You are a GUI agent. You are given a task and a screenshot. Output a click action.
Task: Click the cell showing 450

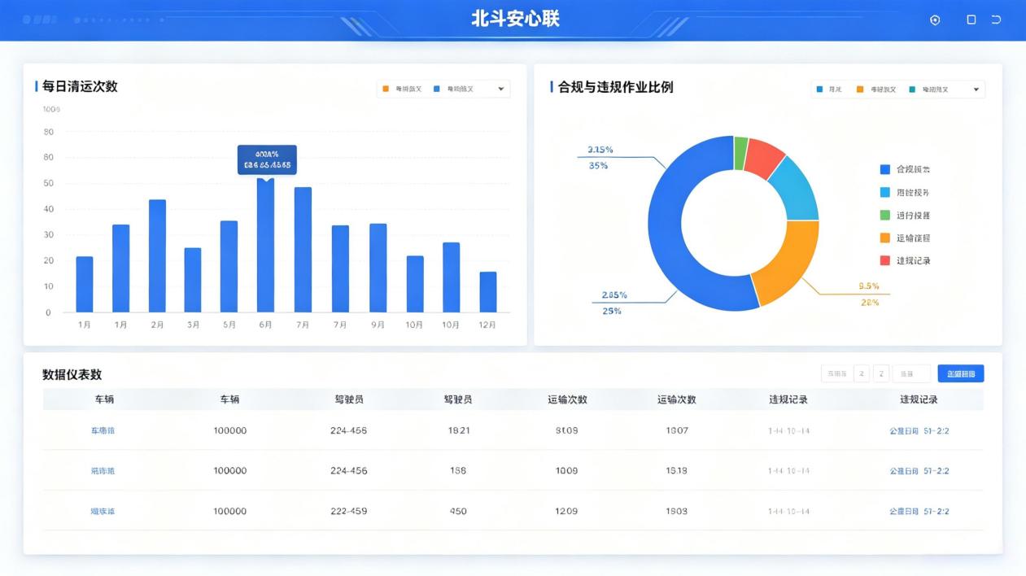click(458, 512)
